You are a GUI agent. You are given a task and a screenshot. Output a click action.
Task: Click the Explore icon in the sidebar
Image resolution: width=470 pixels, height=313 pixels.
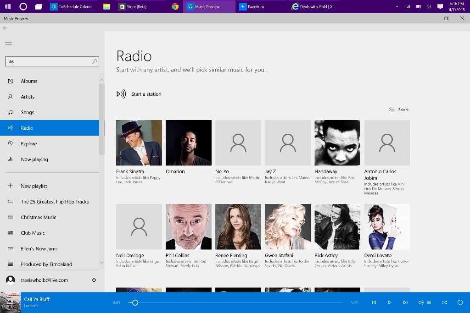[x=11, y=143]
